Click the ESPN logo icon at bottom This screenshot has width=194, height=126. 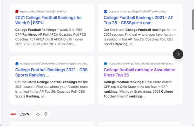13,114
